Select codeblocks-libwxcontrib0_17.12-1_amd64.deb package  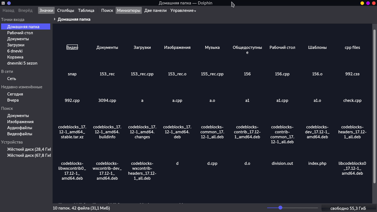(x=72, y=171)
